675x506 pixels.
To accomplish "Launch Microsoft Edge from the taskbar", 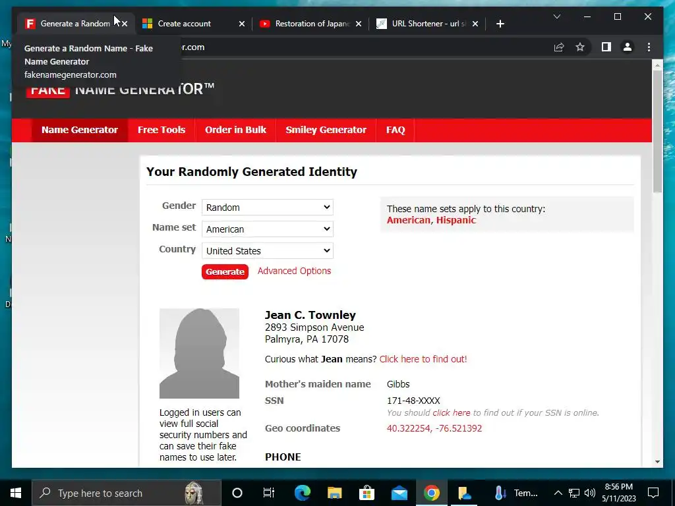I will [302, 493].
